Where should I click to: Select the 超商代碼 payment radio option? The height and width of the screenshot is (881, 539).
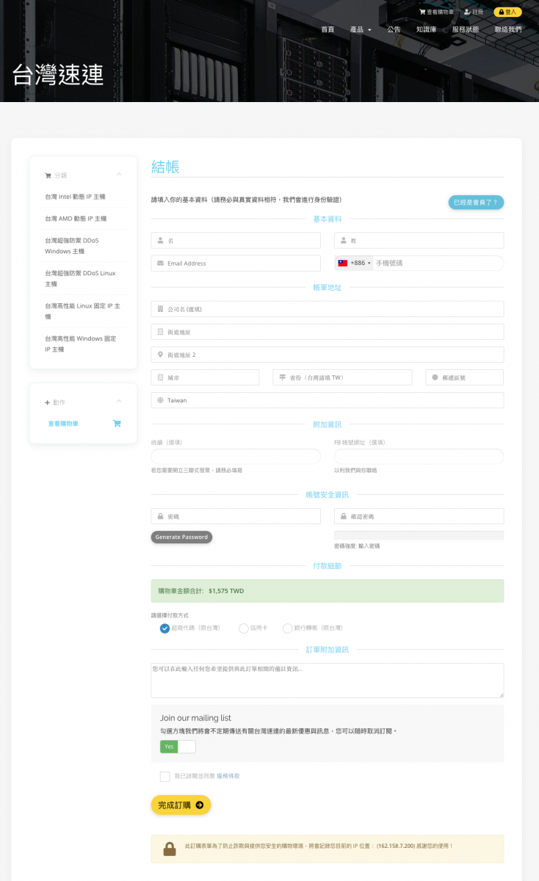164,628
